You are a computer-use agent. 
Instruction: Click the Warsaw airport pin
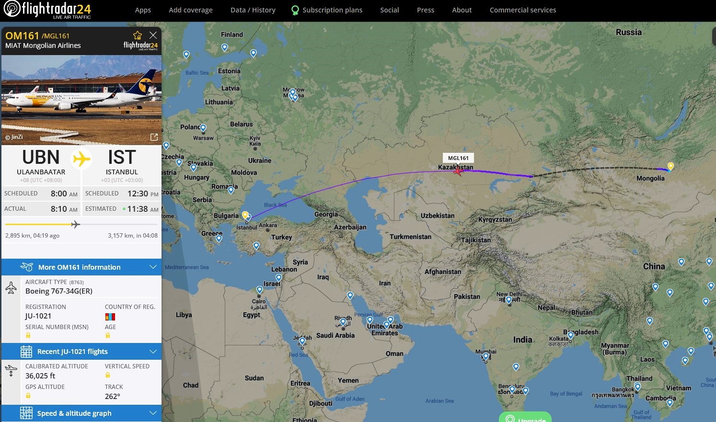[203, 128]
